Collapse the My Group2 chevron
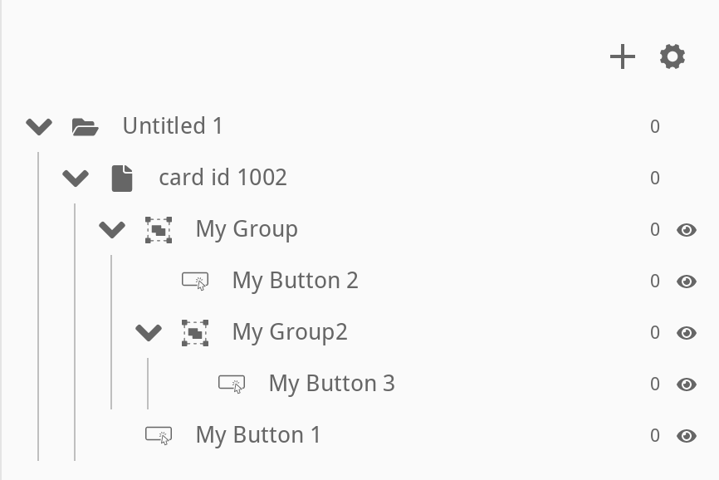This screenshot has width=719, height=480. [149, 333]
